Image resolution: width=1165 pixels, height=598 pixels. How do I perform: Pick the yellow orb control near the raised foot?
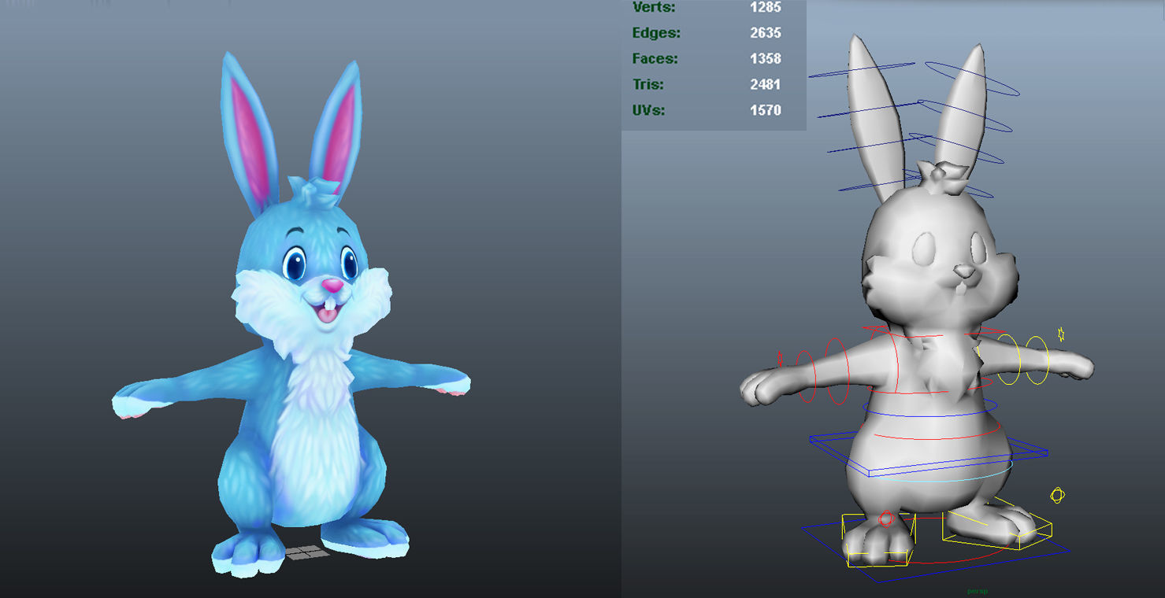coord(1058,495)
